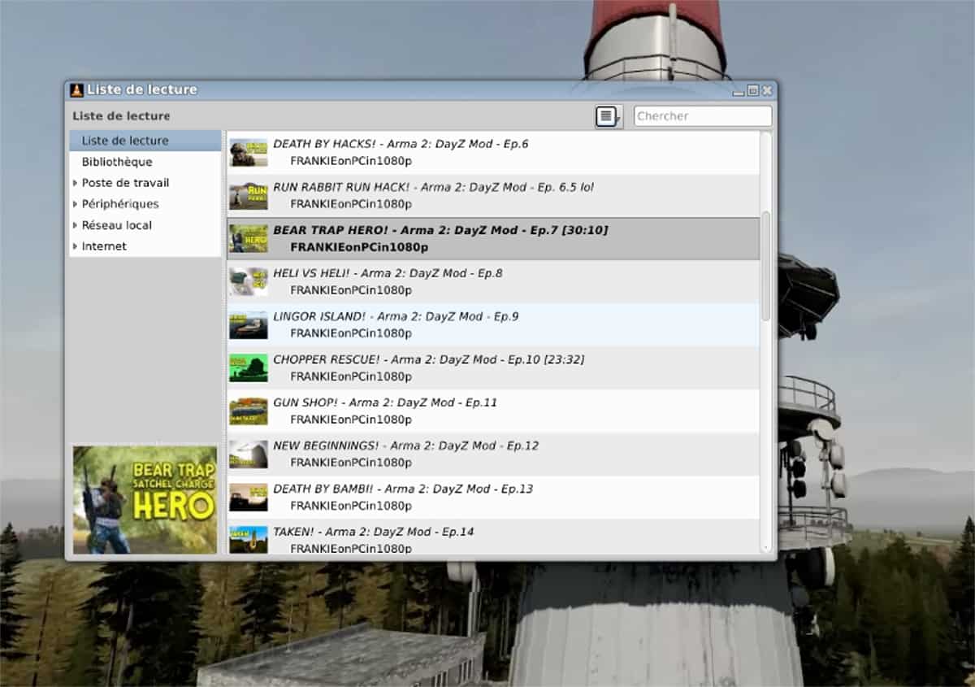Select Bibliothèque in the sidebar
Screen dimensions: 975x687
(117, 162)
